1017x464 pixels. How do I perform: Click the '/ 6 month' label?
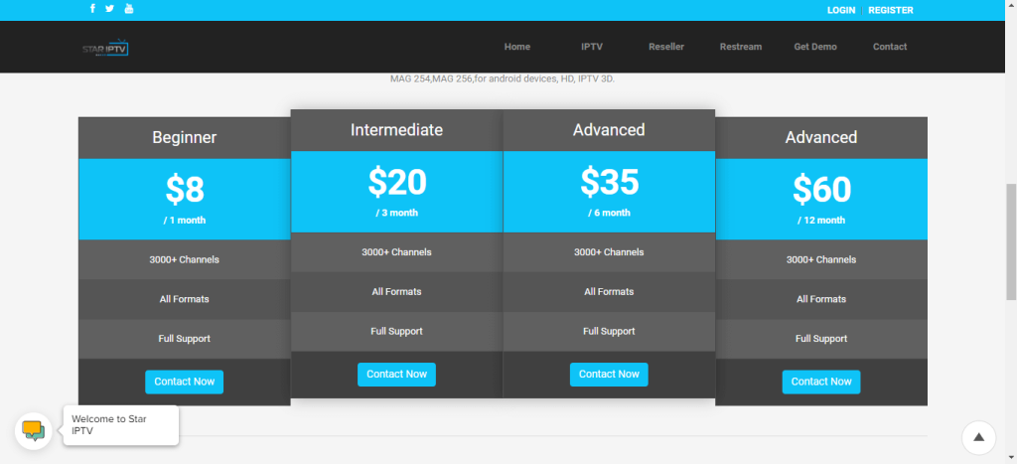609,213
